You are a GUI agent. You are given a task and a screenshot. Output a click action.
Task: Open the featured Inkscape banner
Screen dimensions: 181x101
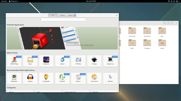[x=62, y=38]
